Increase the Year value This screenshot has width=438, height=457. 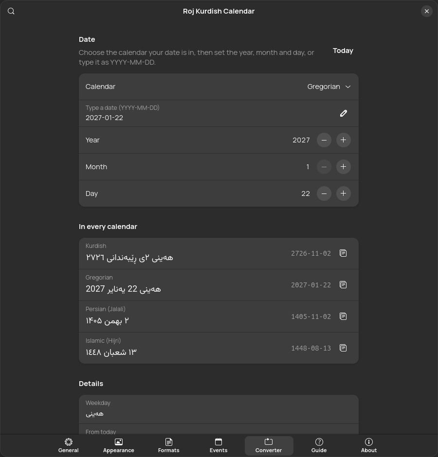pyautogui.click(x=343, y=140)
